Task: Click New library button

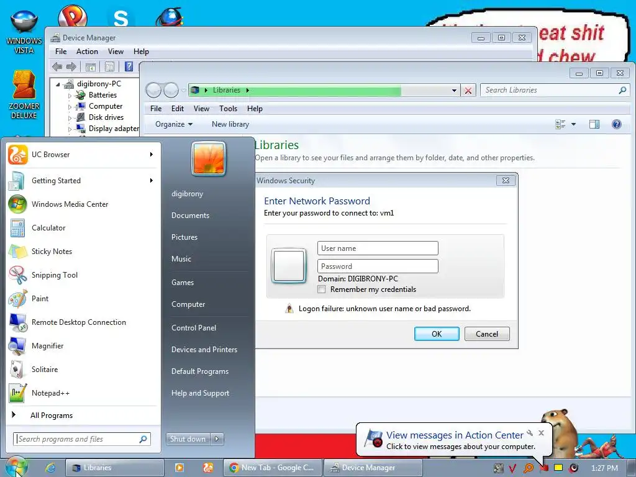Action: 230,124
